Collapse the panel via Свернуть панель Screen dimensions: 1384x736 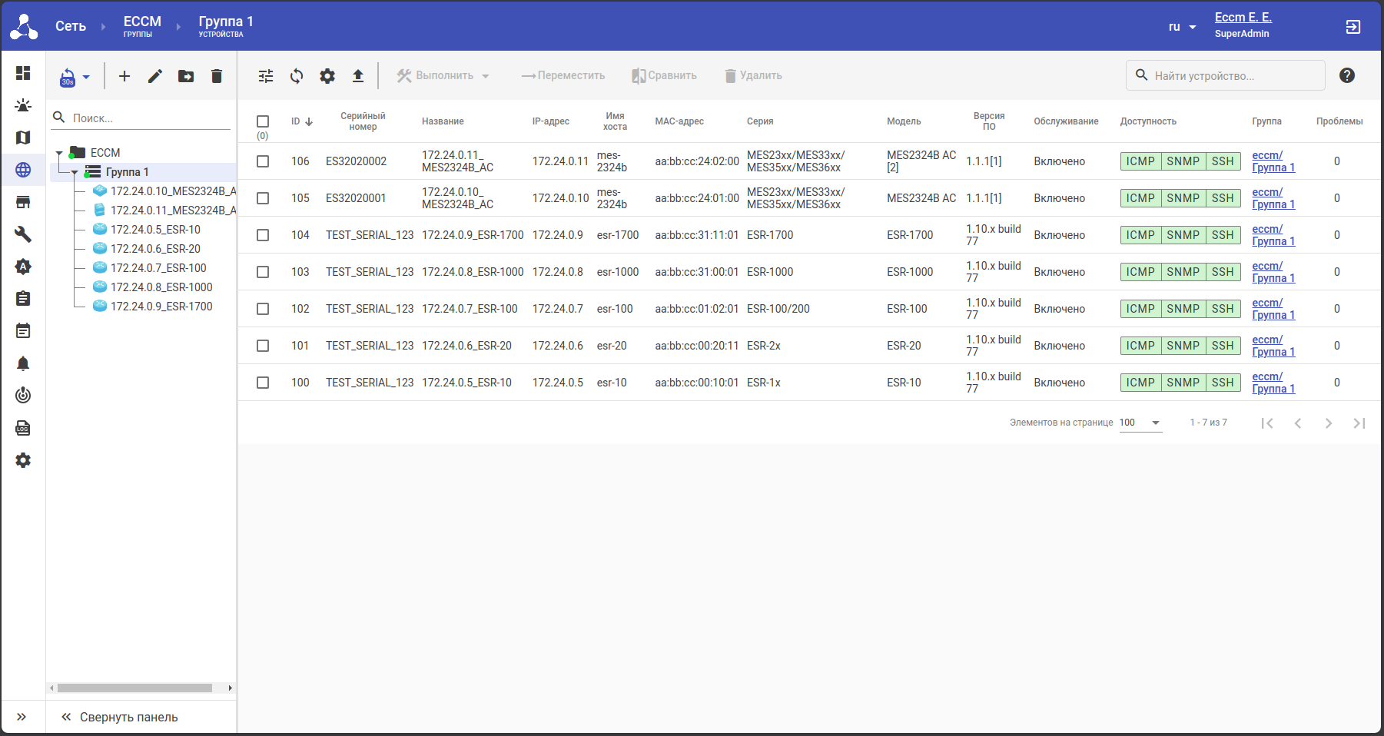coord(119,717)
